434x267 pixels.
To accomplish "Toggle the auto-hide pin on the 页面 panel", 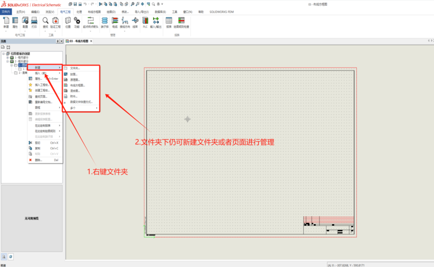I will tap(57, 41).
